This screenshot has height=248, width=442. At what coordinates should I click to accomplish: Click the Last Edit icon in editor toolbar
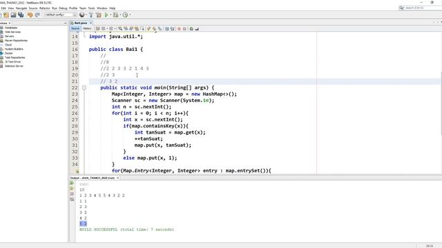[97, 28]
